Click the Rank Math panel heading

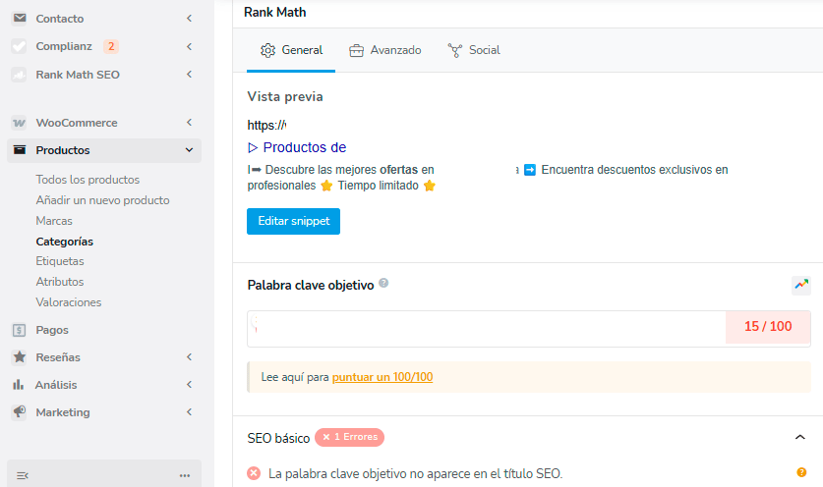(275, 12)
